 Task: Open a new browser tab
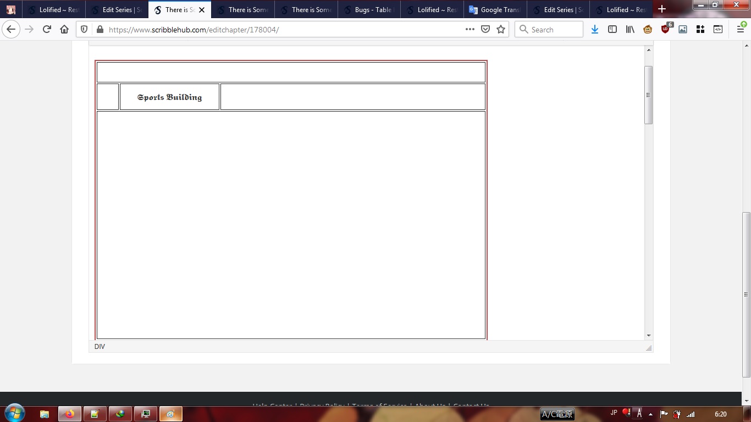tap(662, 9)
